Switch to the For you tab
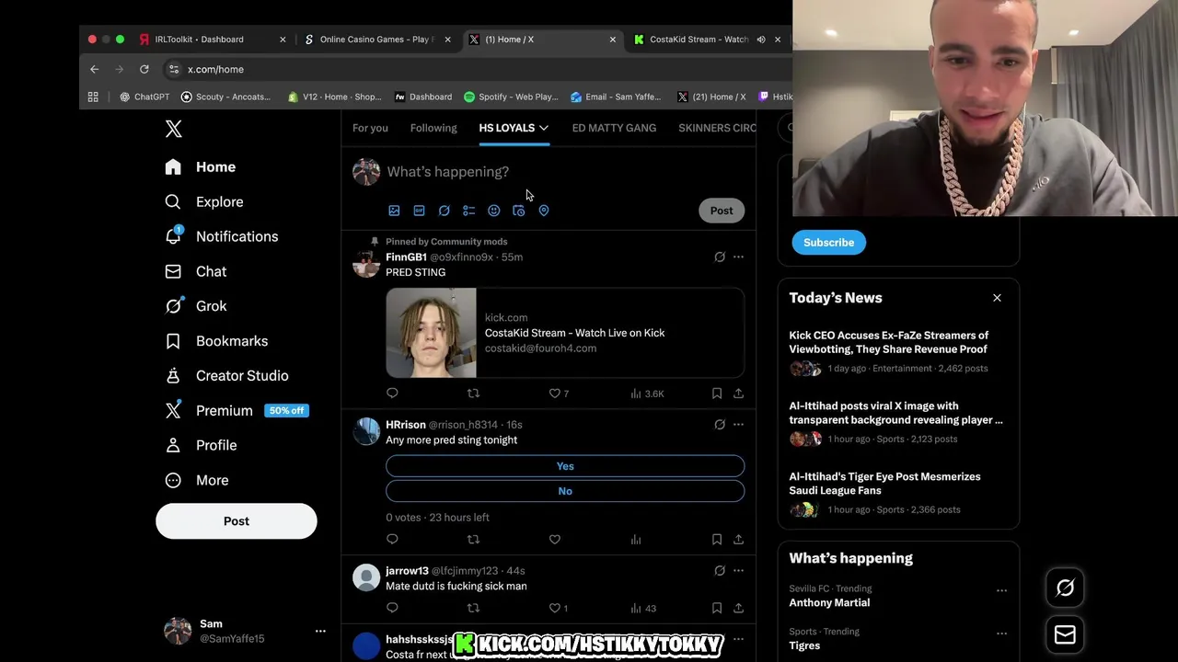This screenshot has width=1178, height=662. 370,128
